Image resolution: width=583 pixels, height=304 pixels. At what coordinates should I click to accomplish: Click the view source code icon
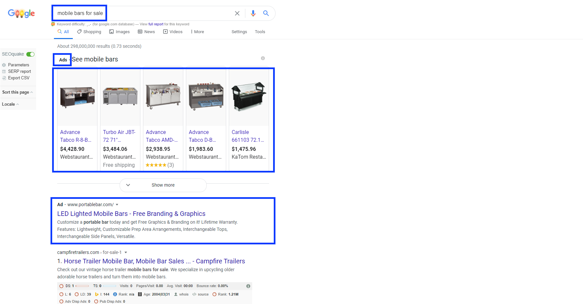194,294
